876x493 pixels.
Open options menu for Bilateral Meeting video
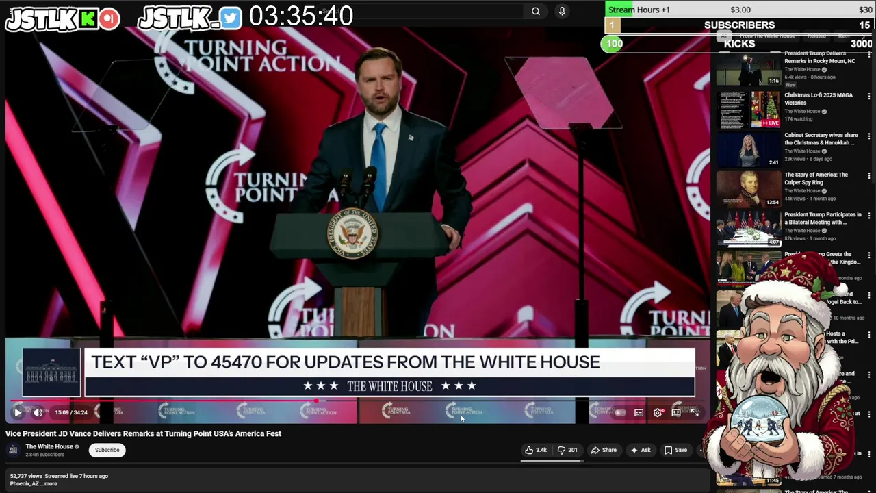(x=869, y=216)
